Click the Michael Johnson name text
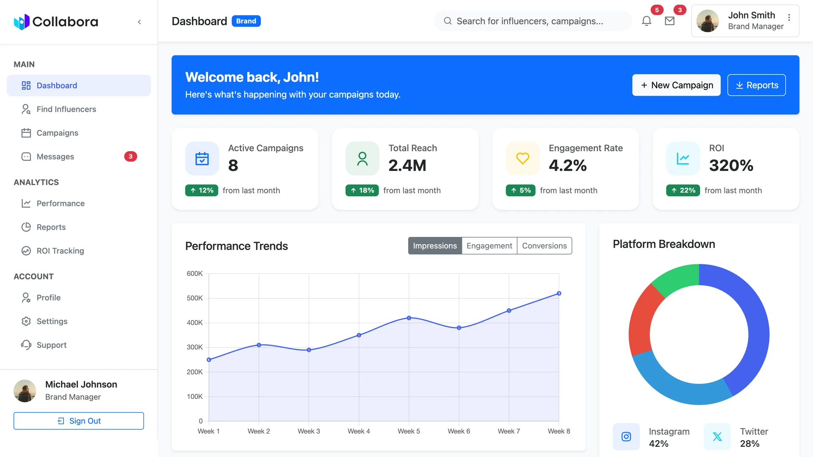The height and width of the screenshot is (457, 813). coord(81,384)
